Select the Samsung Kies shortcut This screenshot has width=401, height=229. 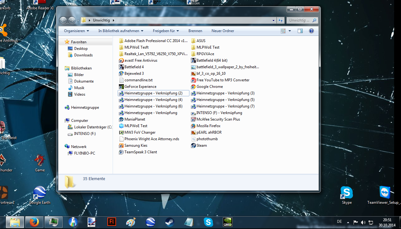click(134, 146)
